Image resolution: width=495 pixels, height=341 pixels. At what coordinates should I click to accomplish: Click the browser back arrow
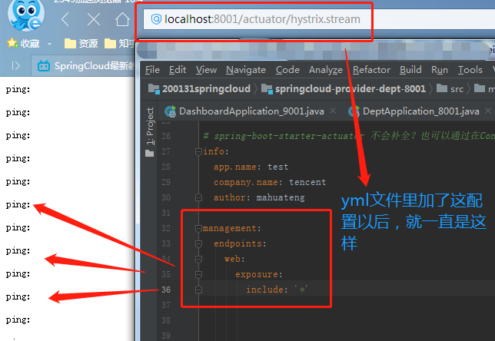[65, 19]
